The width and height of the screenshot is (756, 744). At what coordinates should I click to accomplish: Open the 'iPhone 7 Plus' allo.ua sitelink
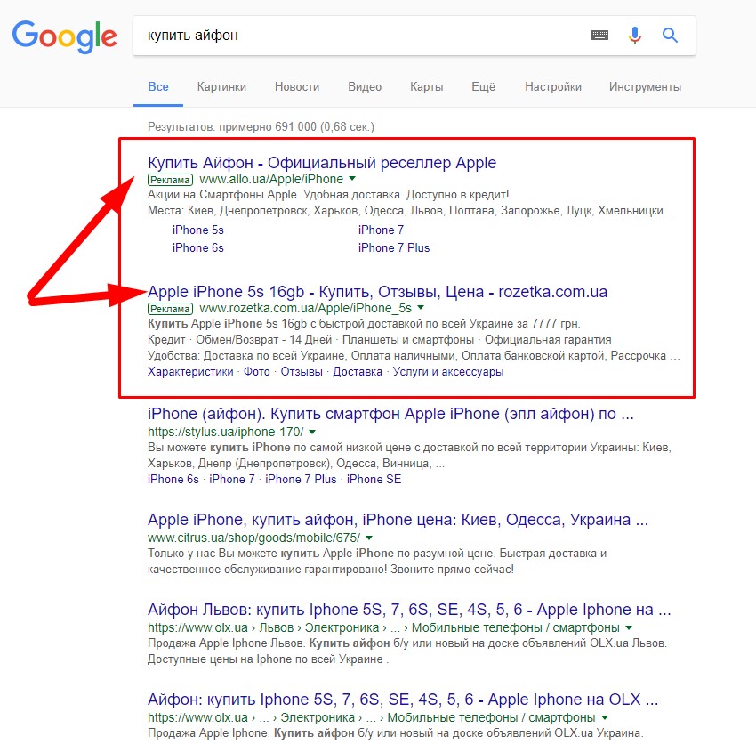394,248
